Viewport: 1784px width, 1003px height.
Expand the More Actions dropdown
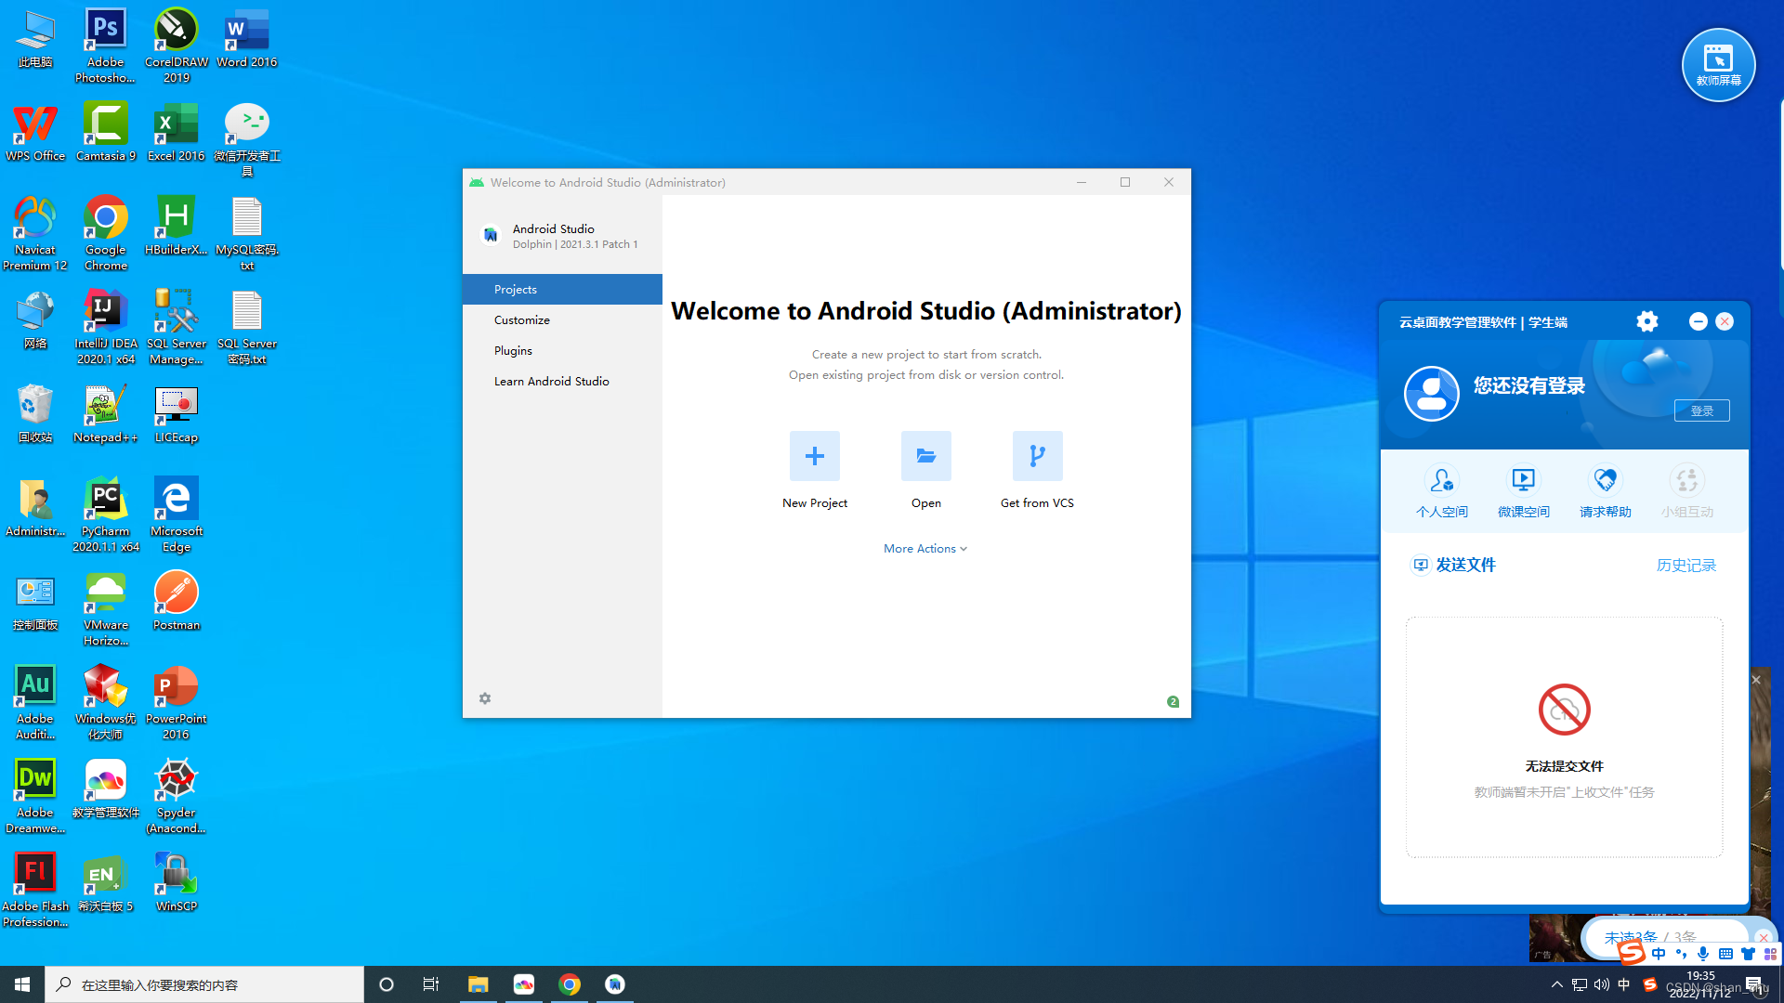click(x=925, y=549)
